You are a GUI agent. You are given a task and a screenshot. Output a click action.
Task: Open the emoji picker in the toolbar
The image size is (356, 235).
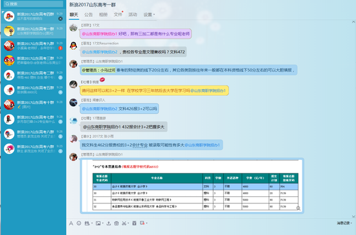[79, 223]
